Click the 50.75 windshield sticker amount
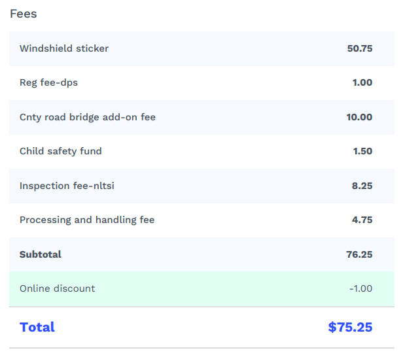 tap(360, 48)
